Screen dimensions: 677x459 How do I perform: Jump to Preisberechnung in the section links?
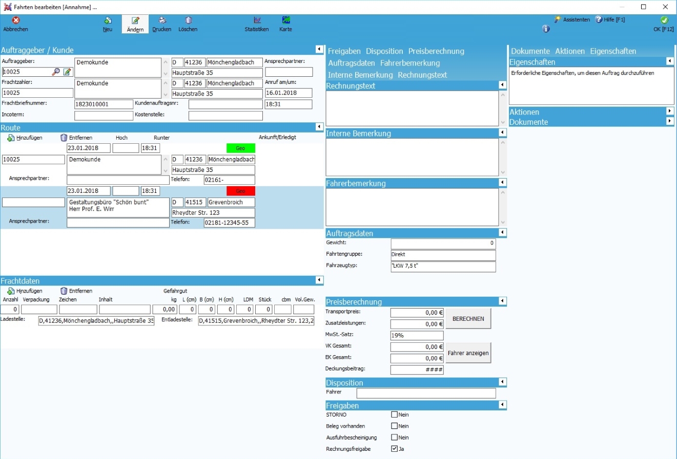pos(436,51)
